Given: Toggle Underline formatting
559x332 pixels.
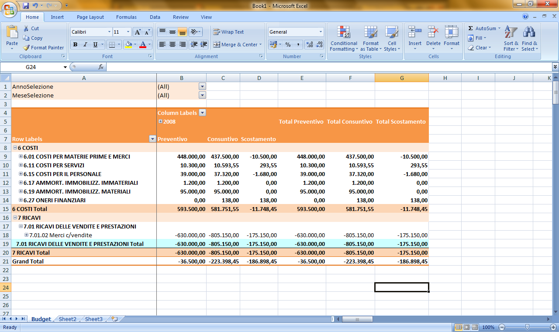Looking at the screenshot, I should pyautogui.click(x=95, y=45).
